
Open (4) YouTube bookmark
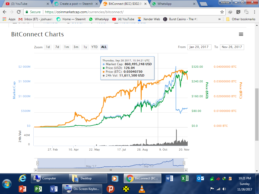point(123,19)
